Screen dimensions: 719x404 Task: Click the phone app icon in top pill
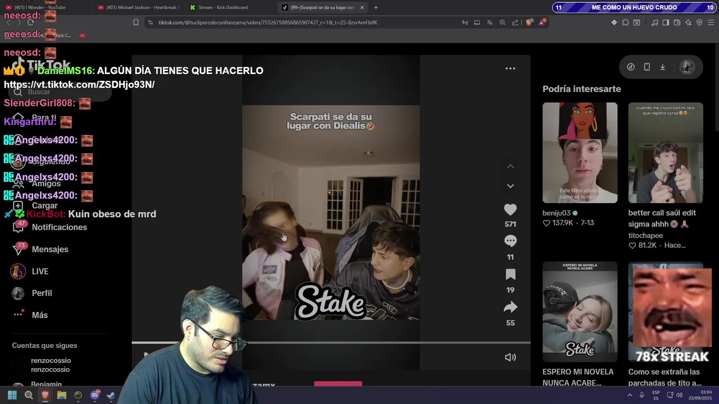coord(647,67)
